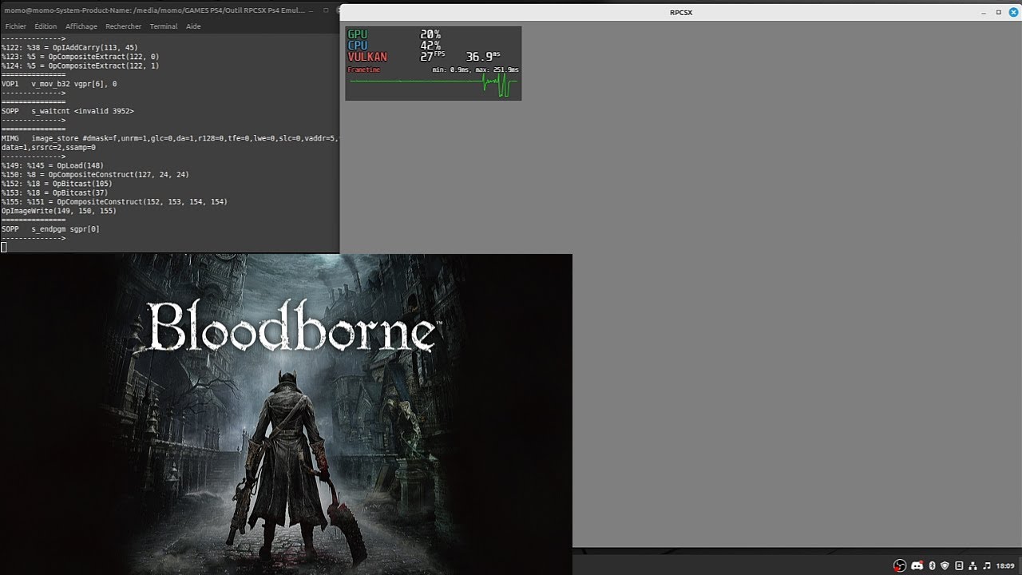Image resolution: width=1022 pixels, height=575 pixels.
Task: Click the Frametime graph in the overlay
Action: point(434,84)
